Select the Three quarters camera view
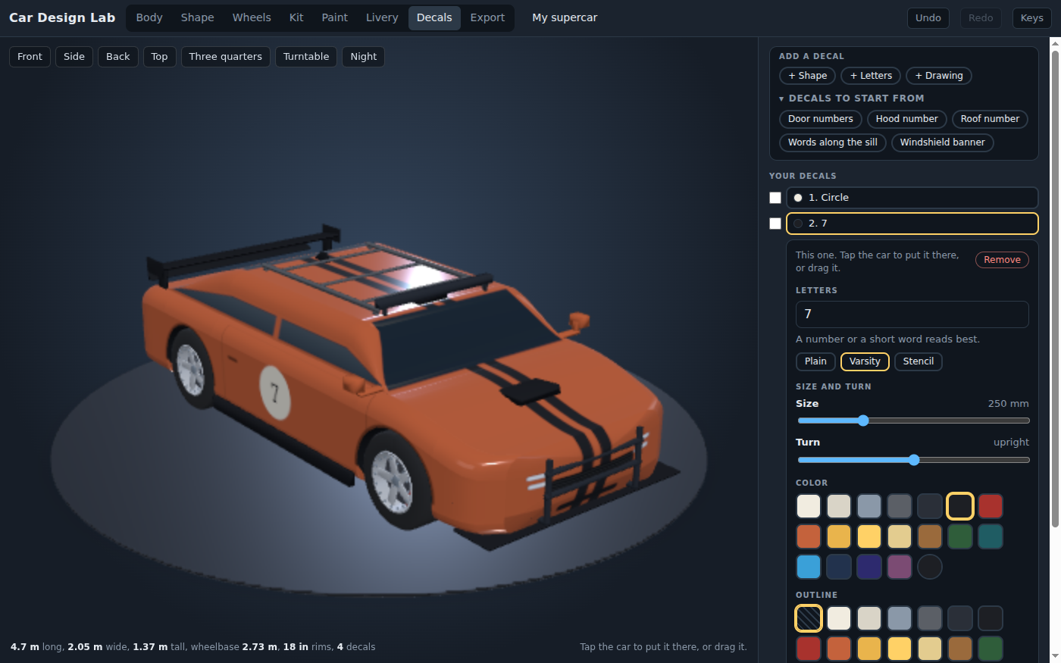The image size is (1061, 663). pos(226,57)
